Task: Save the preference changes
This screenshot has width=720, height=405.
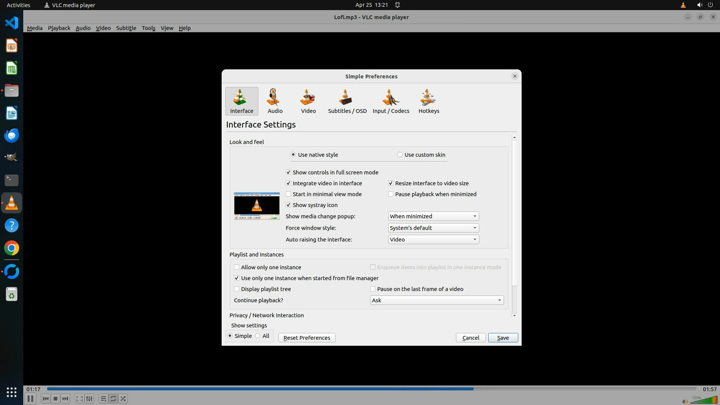Action: point(502,338)
